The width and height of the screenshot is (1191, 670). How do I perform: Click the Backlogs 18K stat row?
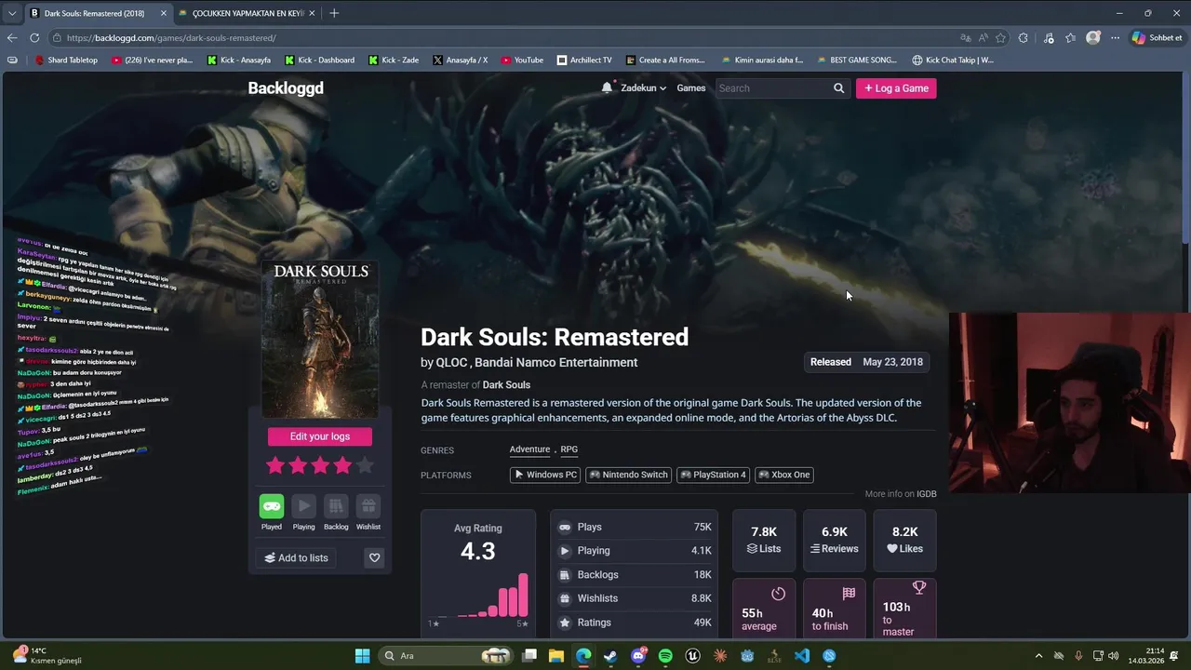point(635,575)
